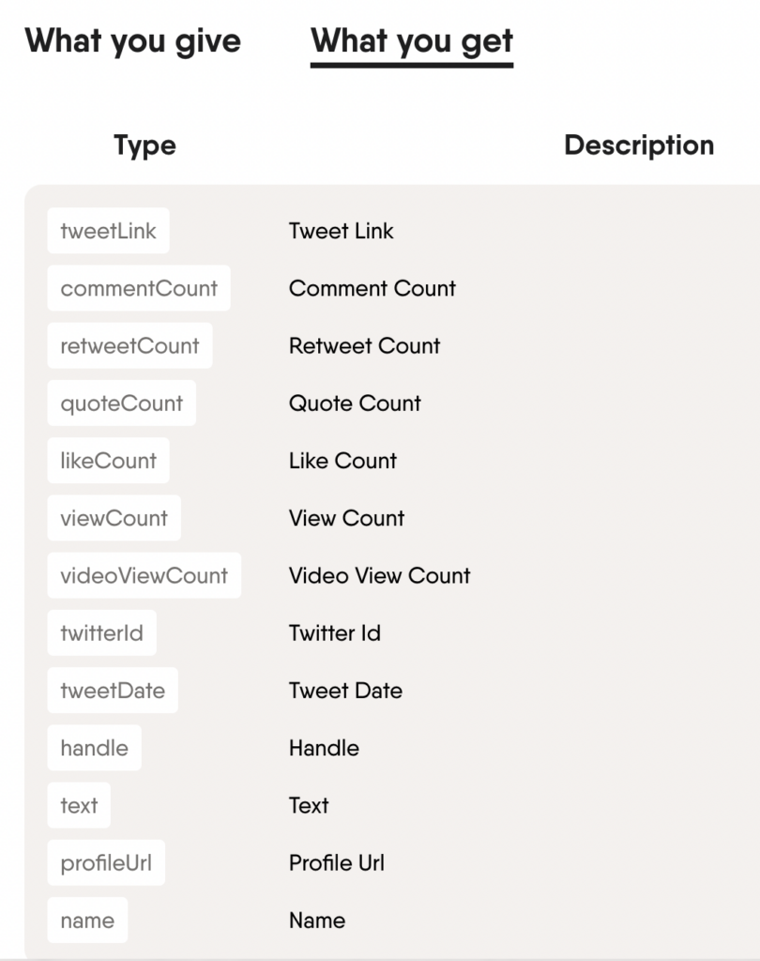Select the twitterId type badge
This screenshot has width=760, height=961.
101,633
